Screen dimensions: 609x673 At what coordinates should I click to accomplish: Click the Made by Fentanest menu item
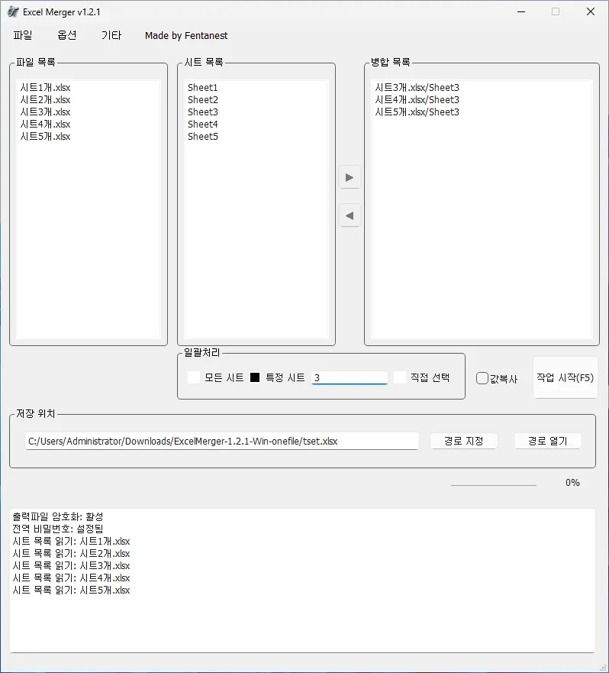[x=186, y=36]
